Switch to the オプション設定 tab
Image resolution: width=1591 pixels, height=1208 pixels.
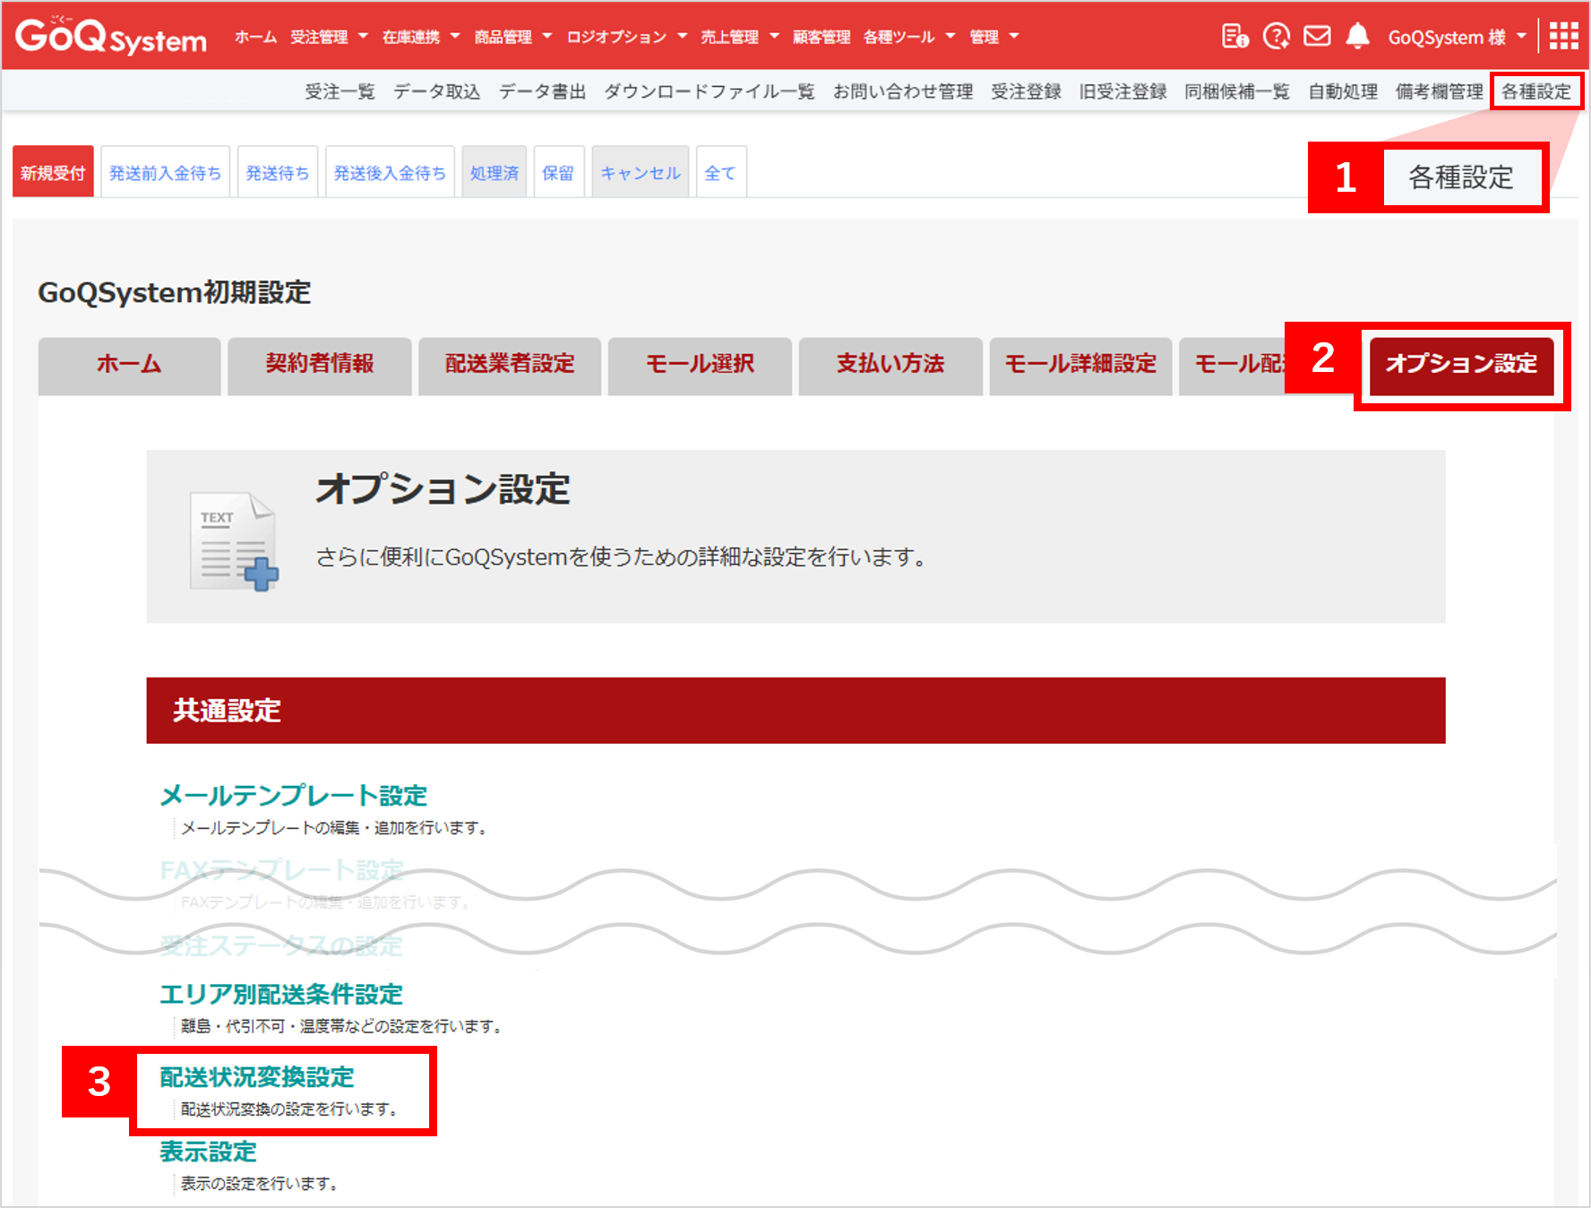click(1461, 364)
